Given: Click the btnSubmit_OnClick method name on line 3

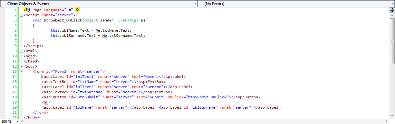Looking at the screenshot, I should pos(63,20).
